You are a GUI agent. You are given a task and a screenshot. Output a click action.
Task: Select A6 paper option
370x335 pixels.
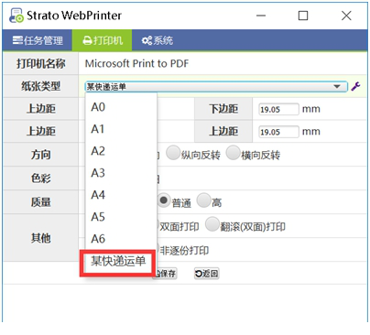(121, 239)
